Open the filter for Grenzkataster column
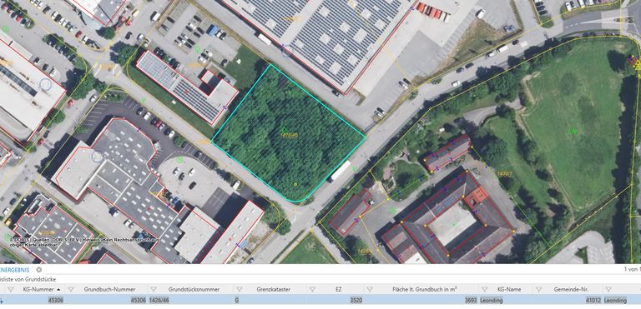Viewport: 641px width, 309px height. pyautogui.click(x=239, y=289)
